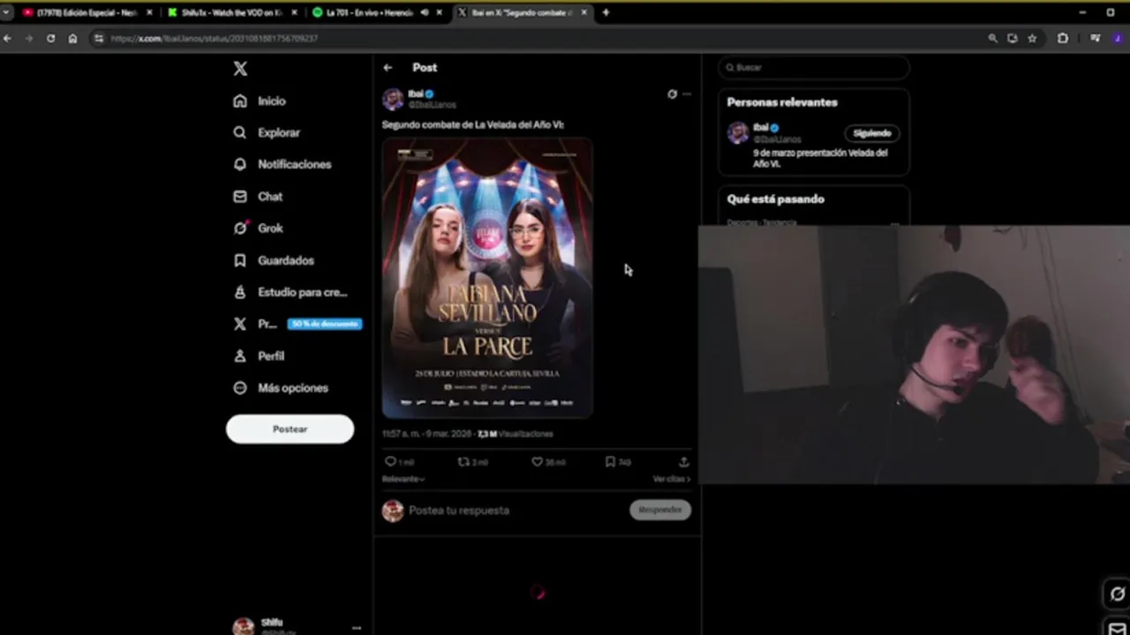Bookmark the post with the 749 bookmark icon
1130x635 pixels.
pos(610,461)
